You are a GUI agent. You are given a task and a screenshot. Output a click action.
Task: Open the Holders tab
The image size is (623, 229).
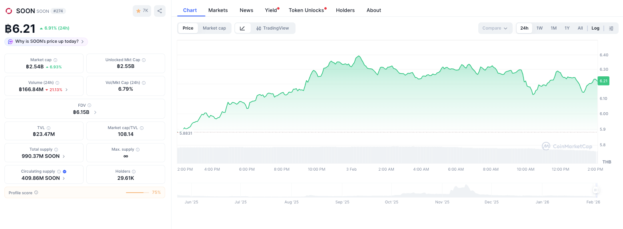click(345, 10)
